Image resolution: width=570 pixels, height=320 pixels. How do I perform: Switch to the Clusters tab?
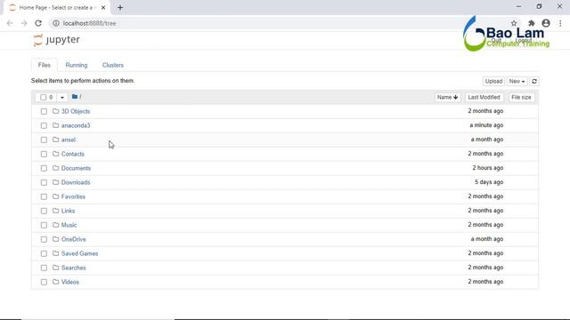point(113,65)
